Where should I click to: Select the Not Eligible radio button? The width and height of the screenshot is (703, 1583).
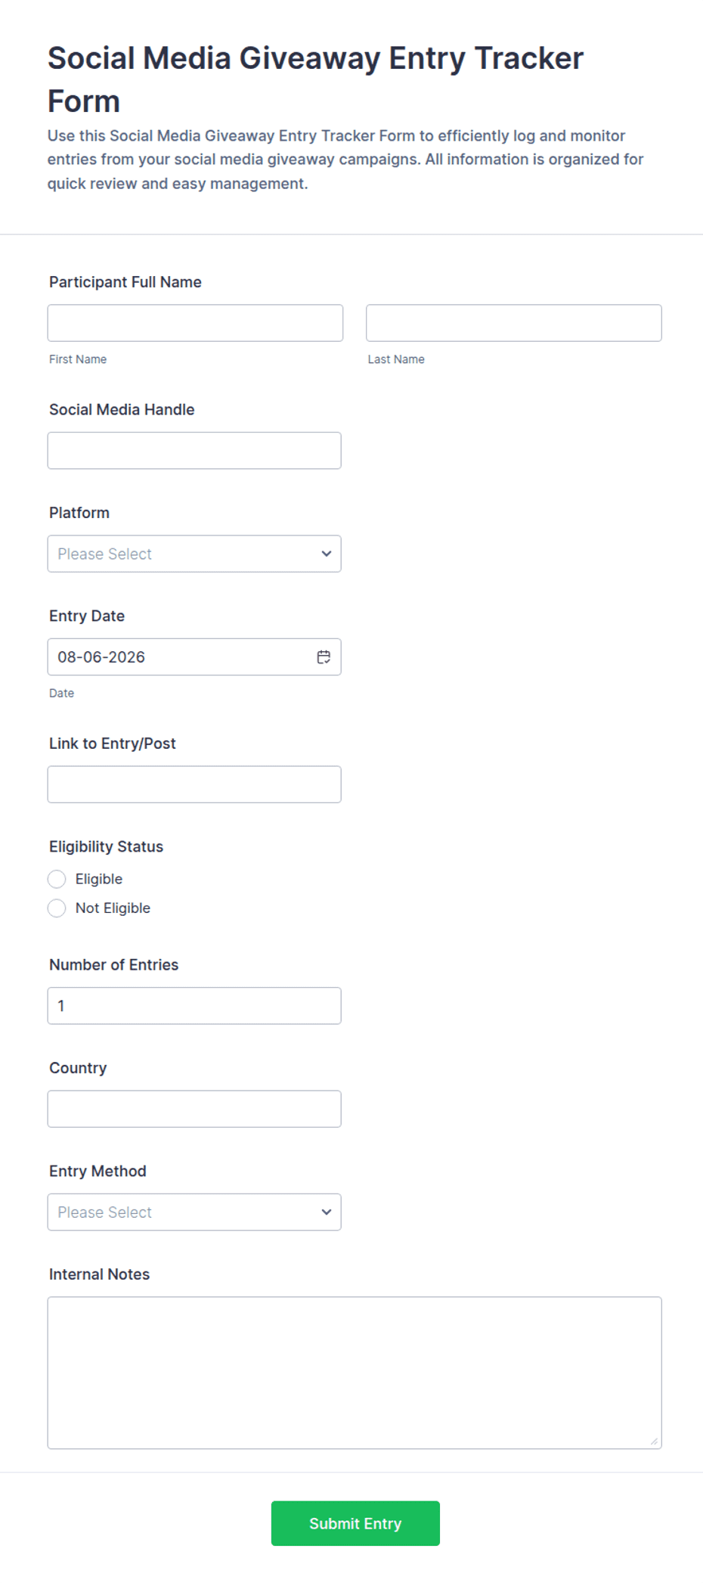(x=57, y=908)
